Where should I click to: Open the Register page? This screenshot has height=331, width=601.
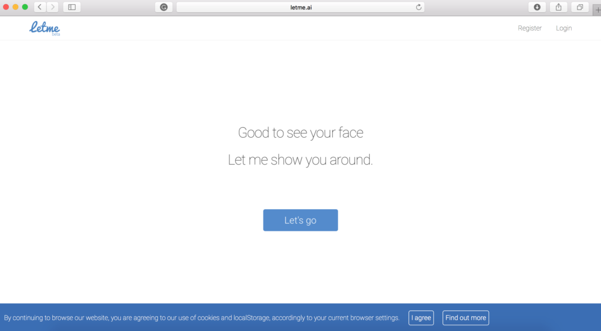(x=529, y=28)
